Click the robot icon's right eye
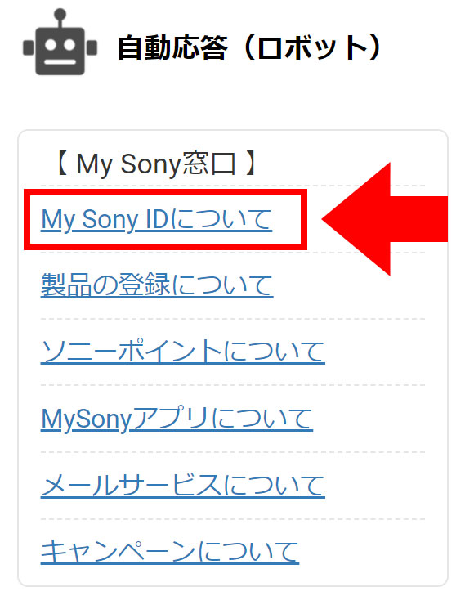Screen dimensions: 474x605 point(69,45)
